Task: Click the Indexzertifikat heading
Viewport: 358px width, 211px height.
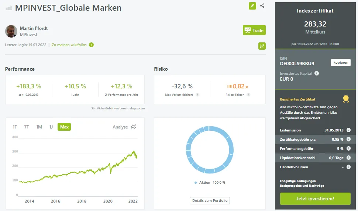Action: click(x=315, y=11)
